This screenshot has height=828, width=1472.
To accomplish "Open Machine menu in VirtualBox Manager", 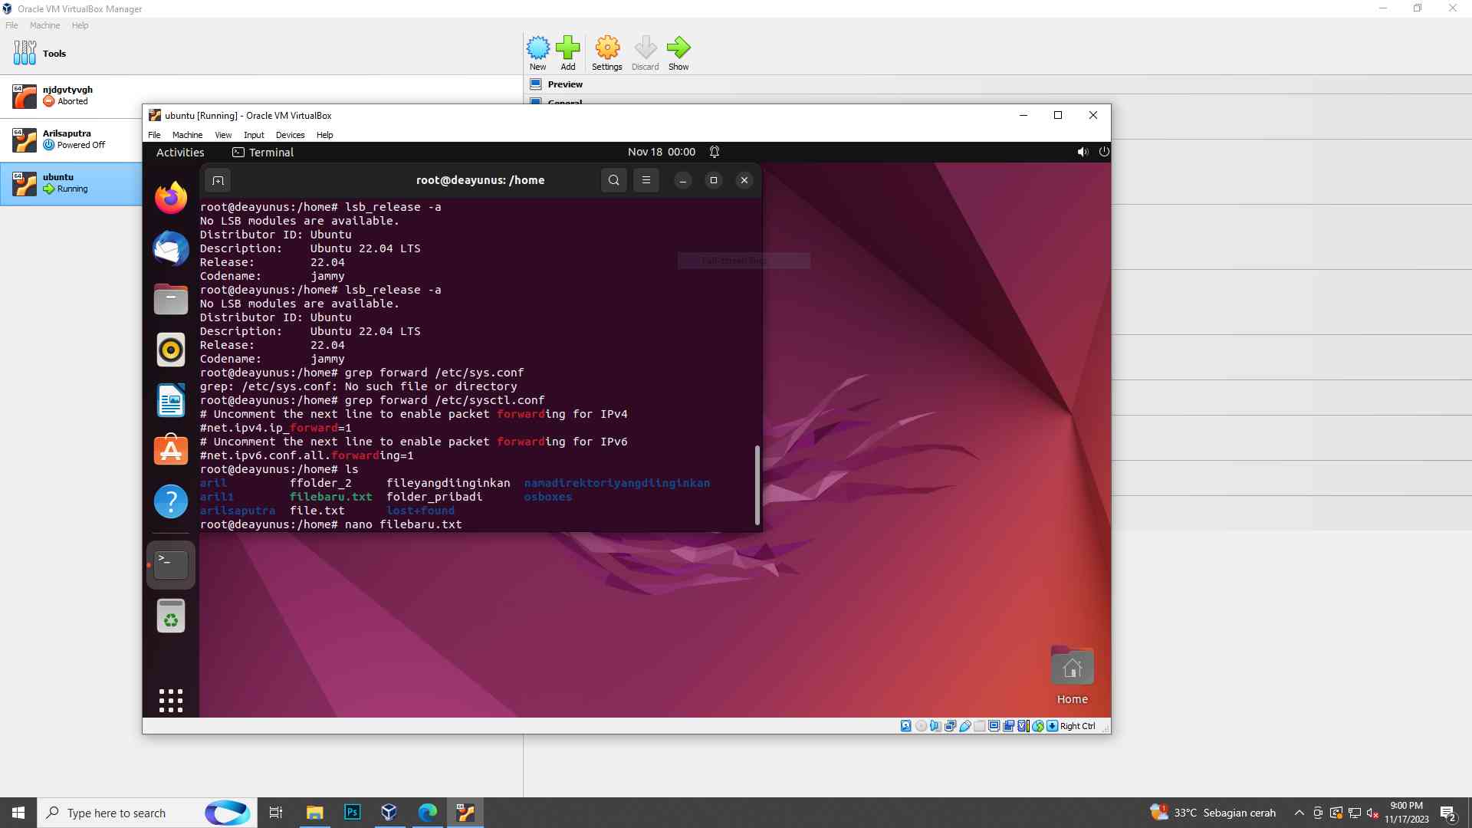I will tap(44, 25).
